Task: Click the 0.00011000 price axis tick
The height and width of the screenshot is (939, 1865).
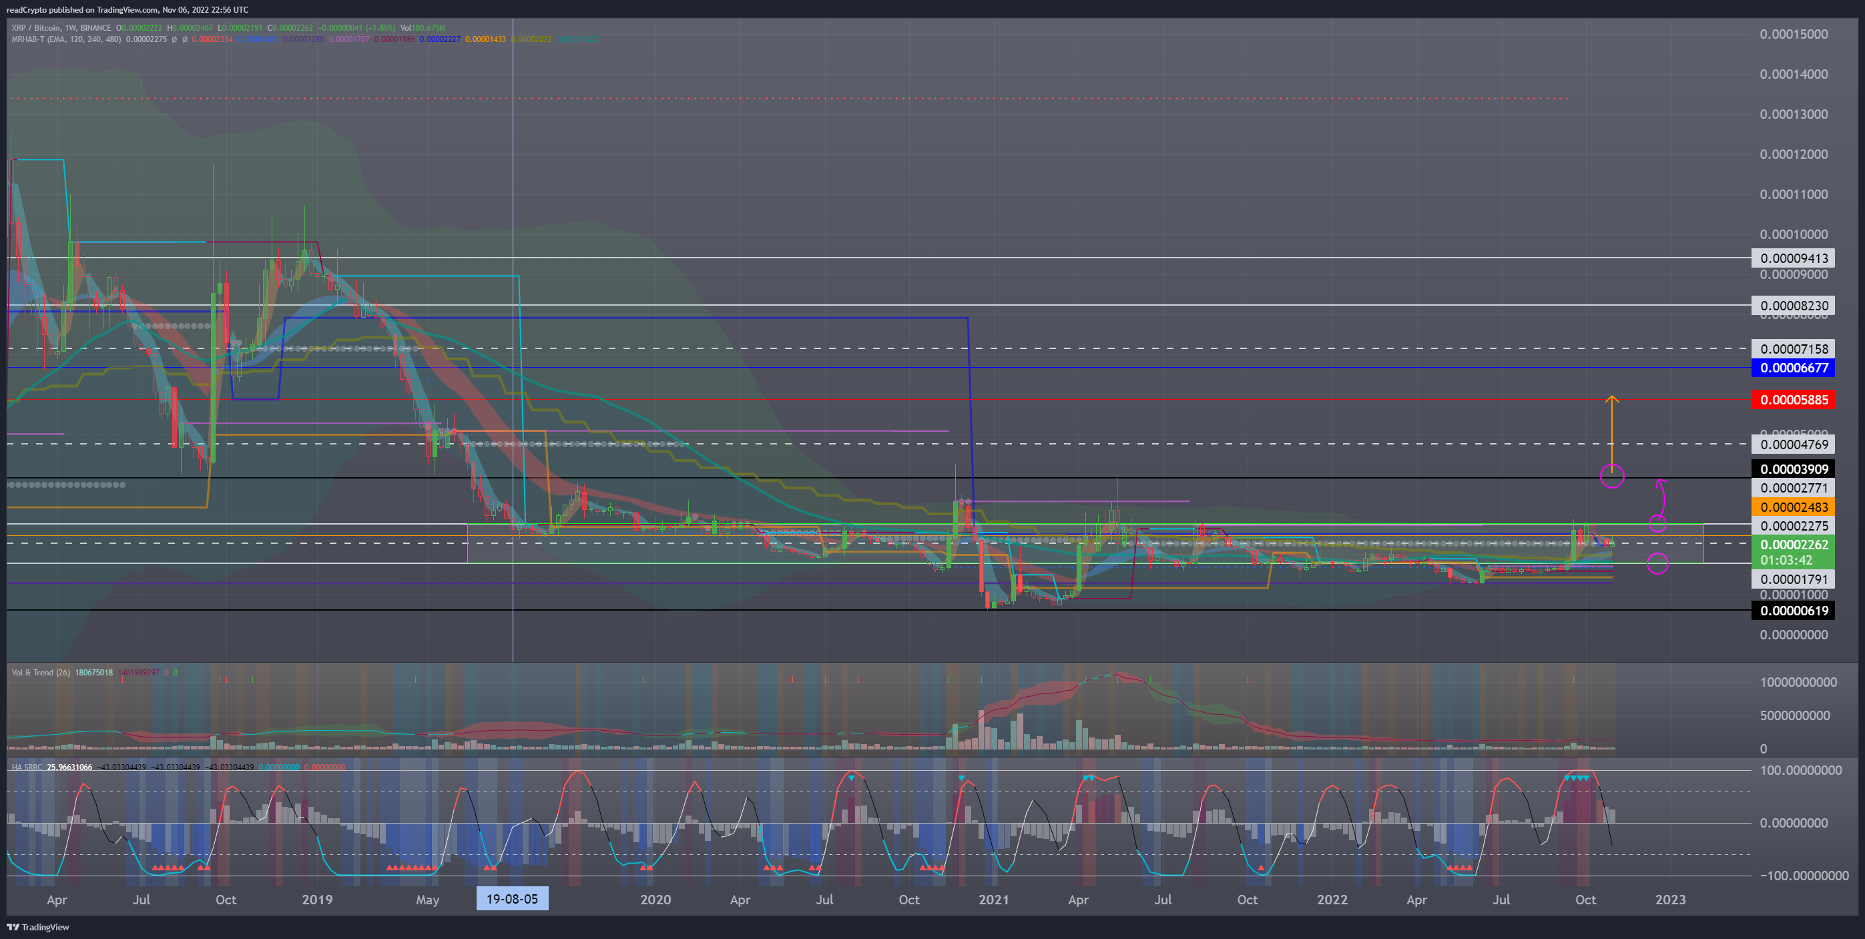Action: tap(1794, 194)
